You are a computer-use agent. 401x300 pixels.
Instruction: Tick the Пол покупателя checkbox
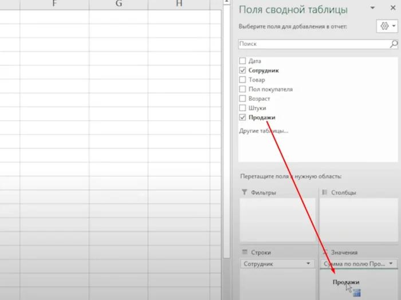243,89
